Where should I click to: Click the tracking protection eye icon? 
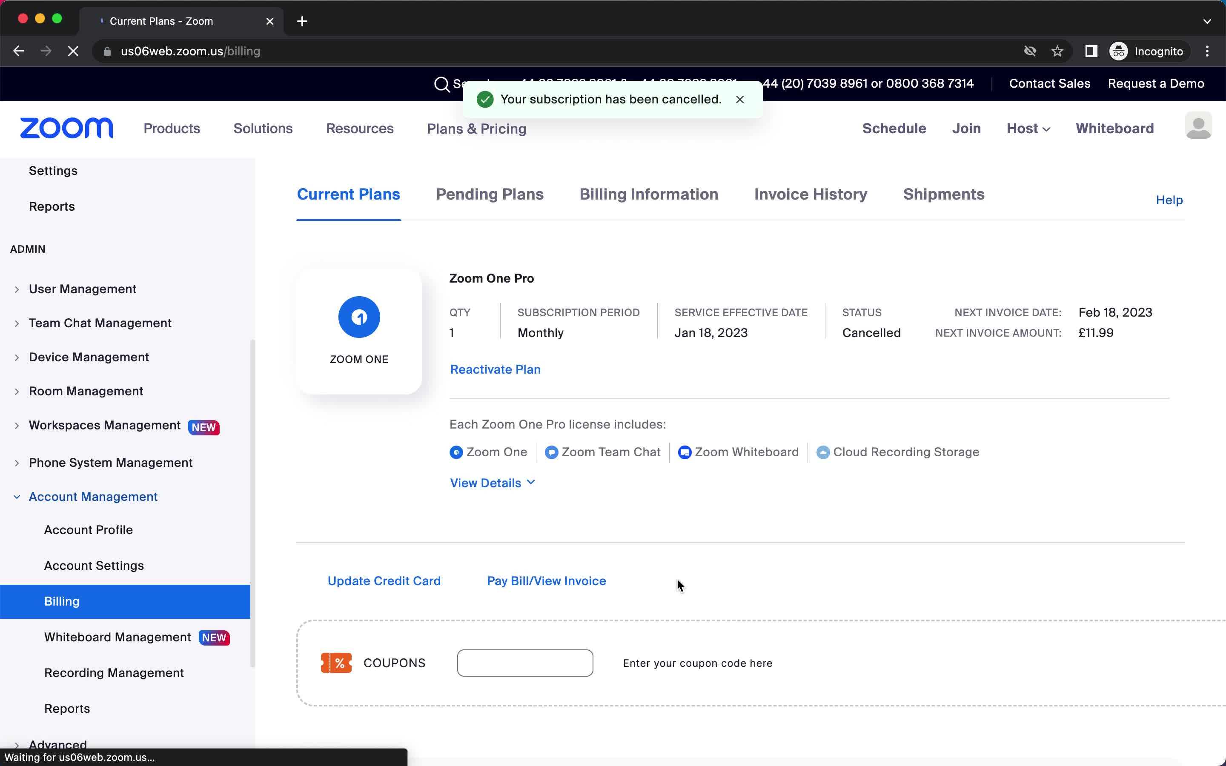click(1029, 51)
